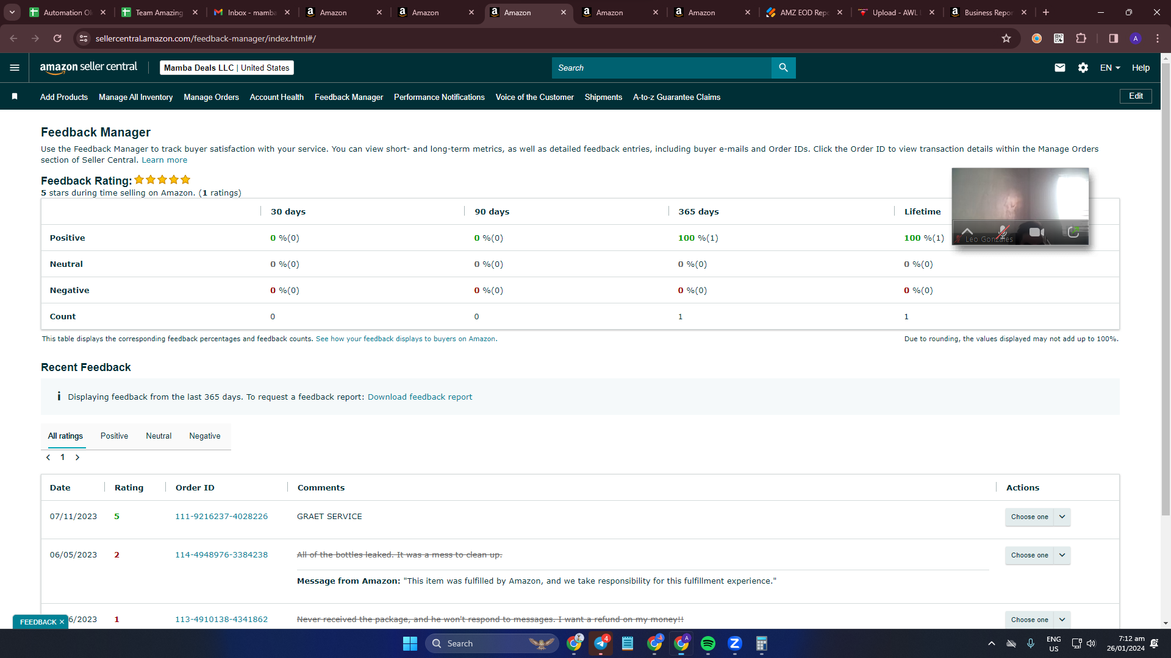Click the Chrome profile avatar
This screenshot has width=1171, height=658.
tap(1136, 38)
